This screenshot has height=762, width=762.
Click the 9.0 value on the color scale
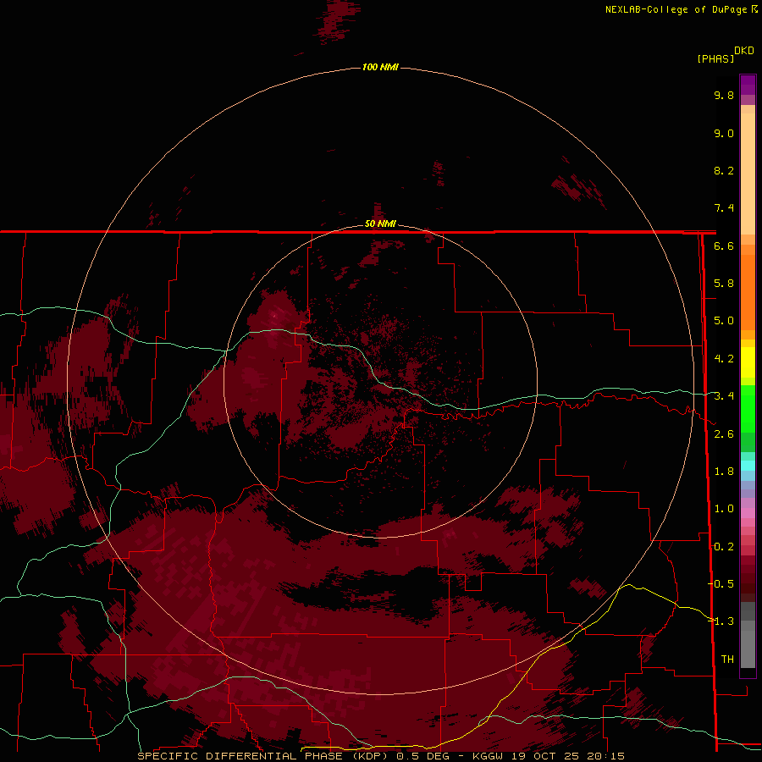[724, 133]
